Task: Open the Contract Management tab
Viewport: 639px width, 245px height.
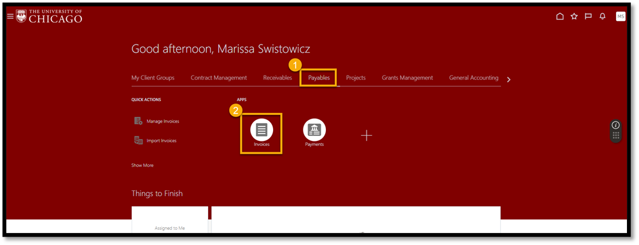Action: click(219, 77)
